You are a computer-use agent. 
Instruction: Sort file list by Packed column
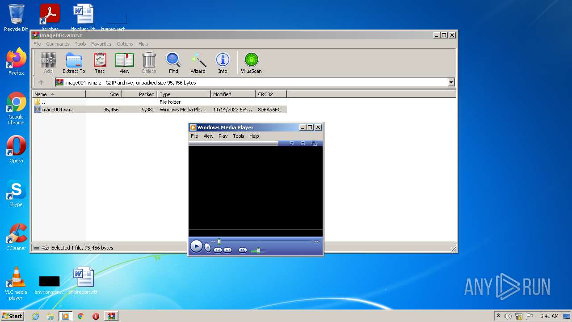[x=139, y=94]
